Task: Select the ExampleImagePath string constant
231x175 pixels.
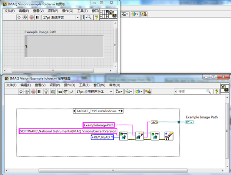Action: (98, 125)
